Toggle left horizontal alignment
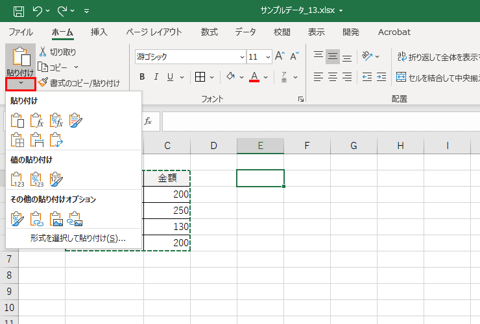 point(318,77)
